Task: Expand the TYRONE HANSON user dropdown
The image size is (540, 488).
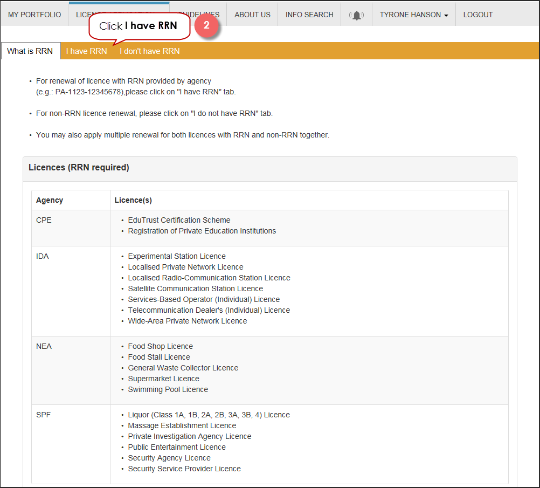Action: pos(413,15)
